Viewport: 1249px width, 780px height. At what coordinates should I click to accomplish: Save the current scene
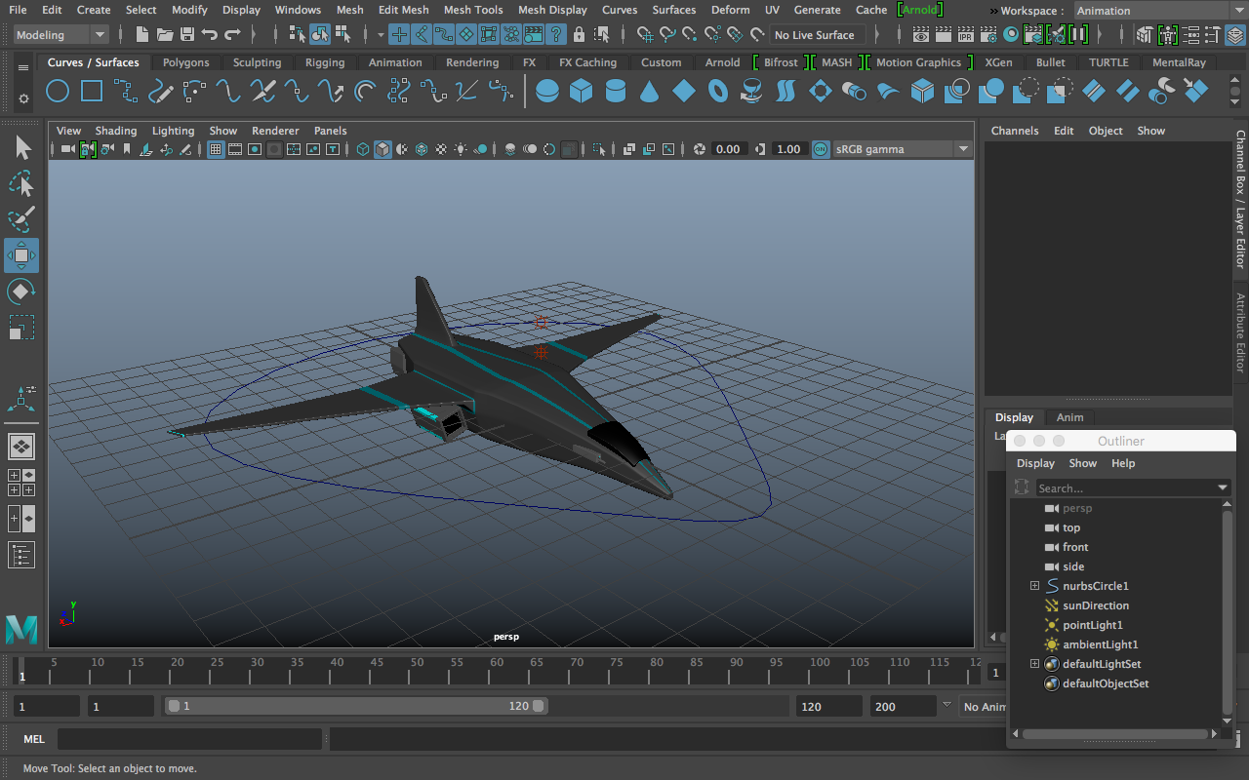click(187, 35)
